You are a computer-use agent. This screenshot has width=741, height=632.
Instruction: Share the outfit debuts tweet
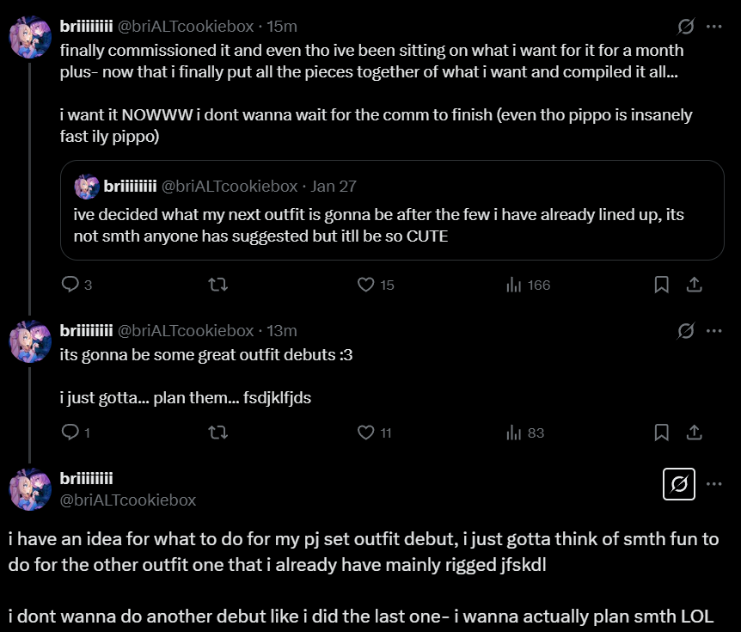[x=695, y=433]
